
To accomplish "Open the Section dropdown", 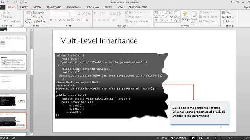I will [x=40, y=21].
